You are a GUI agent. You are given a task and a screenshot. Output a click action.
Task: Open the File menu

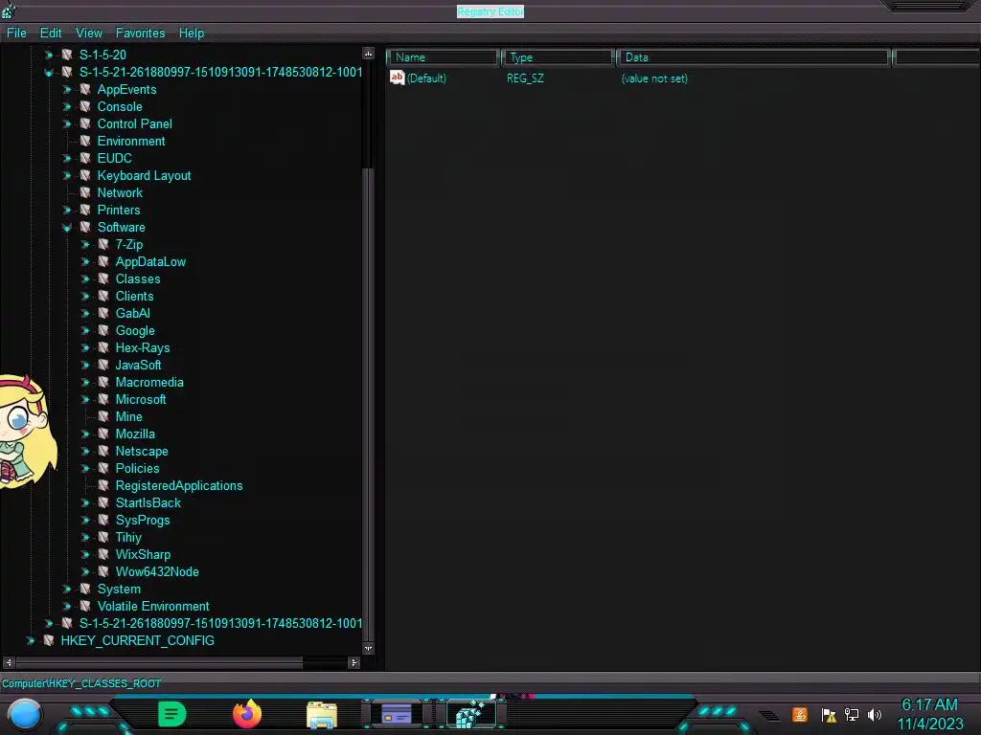pyautogui.click(x=16, y=33)
